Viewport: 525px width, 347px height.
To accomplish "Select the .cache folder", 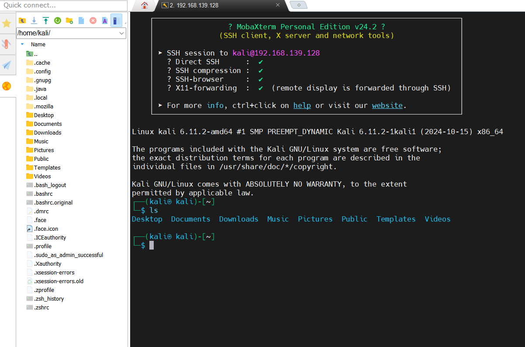I will (38, 63).
